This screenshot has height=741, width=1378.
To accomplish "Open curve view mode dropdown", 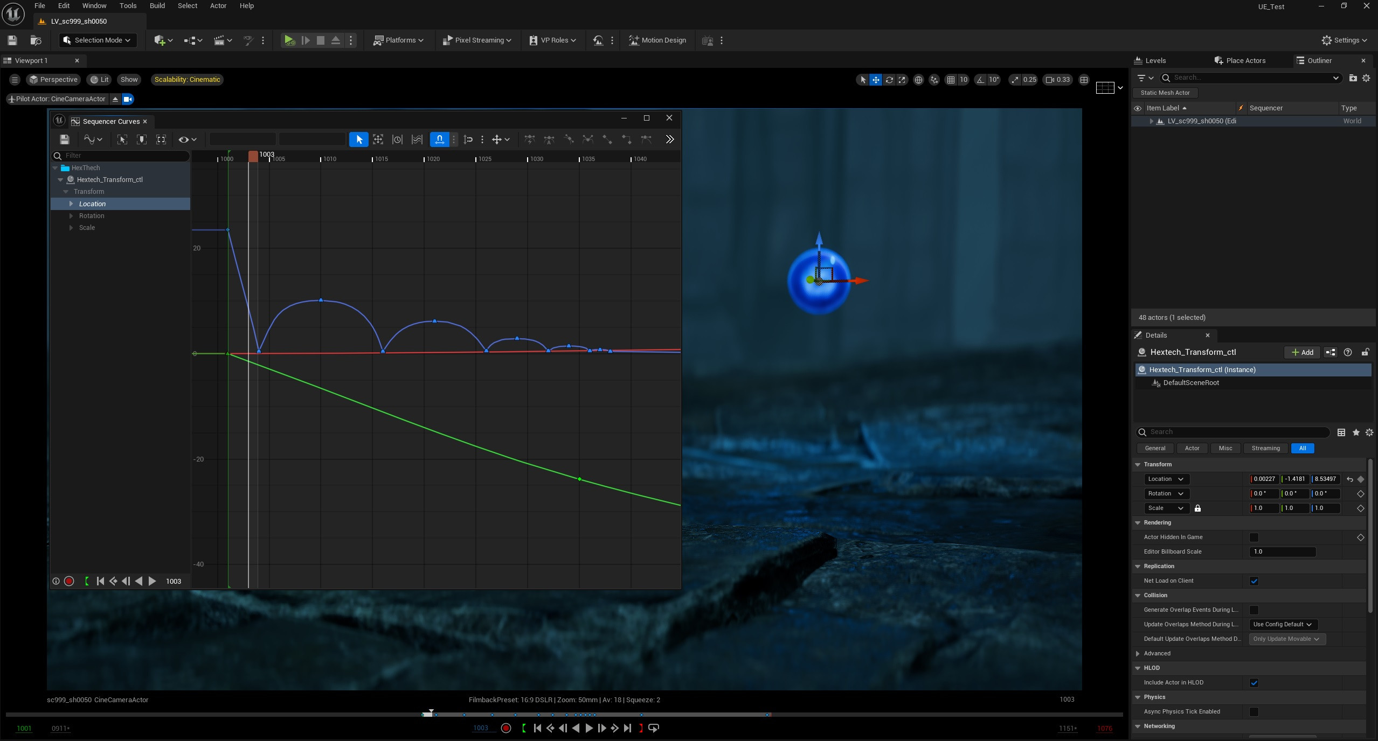I will [93, 139].
